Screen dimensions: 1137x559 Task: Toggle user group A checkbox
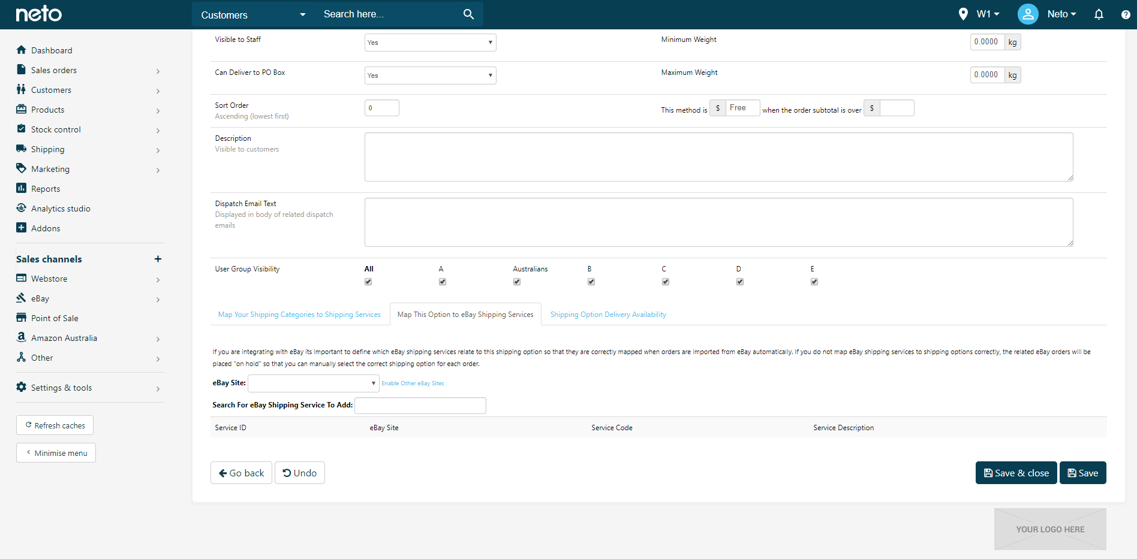tap(443, 282)
